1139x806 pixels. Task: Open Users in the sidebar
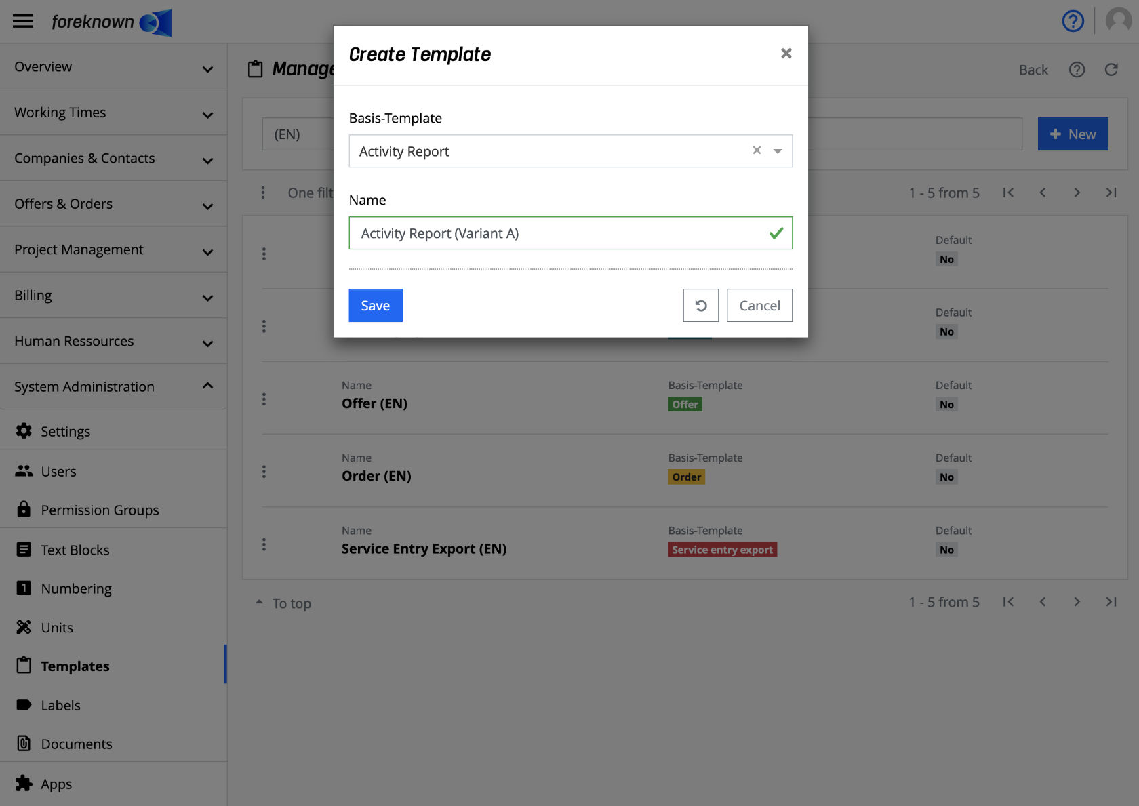tap(113, 471)
